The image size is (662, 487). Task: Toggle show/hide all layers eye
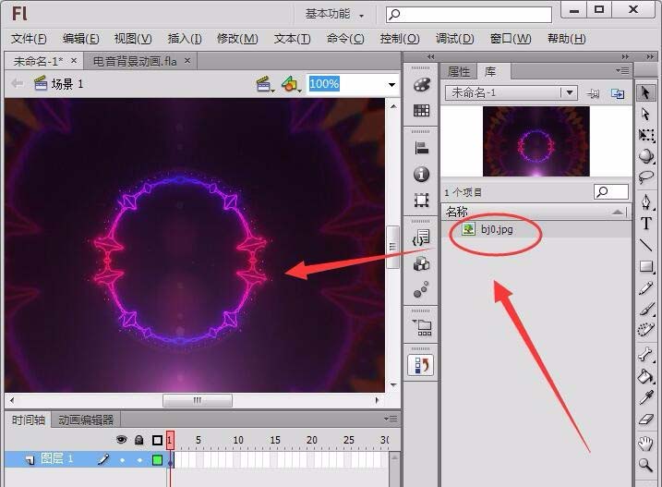(x=121, y=440)
